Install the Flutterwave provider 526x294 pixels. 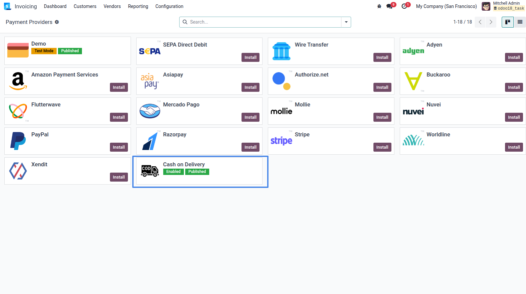click(119, 117)
